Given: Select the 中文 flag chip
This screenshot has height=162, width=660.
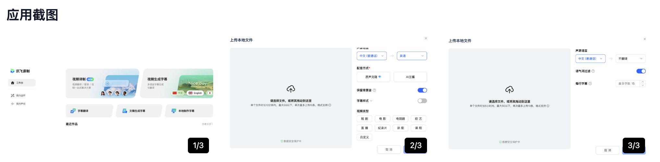Looking at the screenshot, I should pos(178,93).
